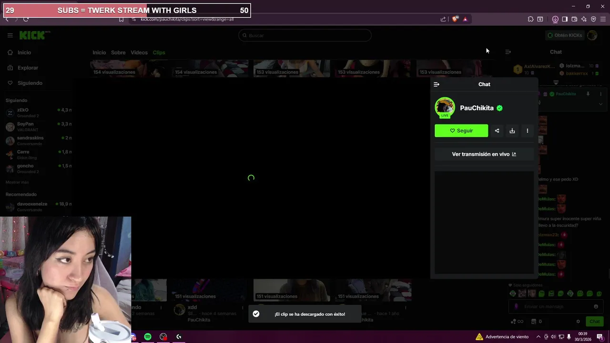Image resolution: width=610 pixels, height=343 pixels.
Task: Go back in browser history
Action: 7,19
